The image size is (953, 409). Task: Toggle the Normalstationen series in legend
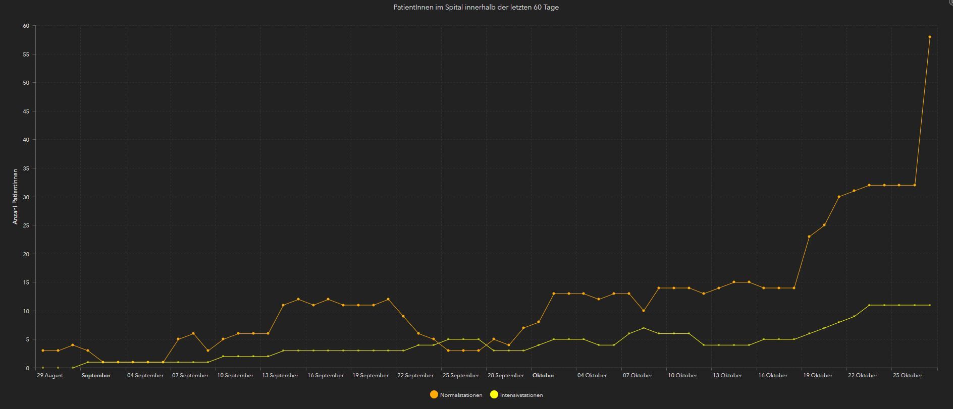(x=461, y=395)
